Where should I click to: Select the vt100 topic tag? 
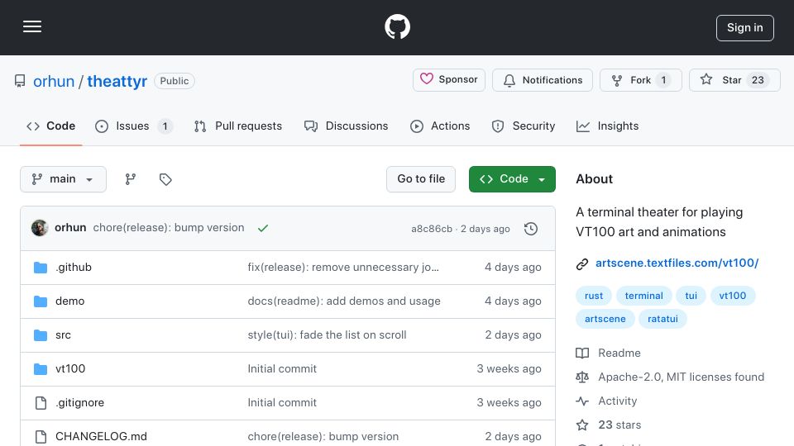[x=733, y=296]
